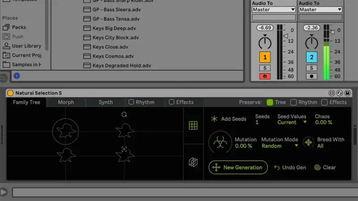This screenshot has height=201, width=358.
Task: Toggle Preserve Rhythm checkbox
Action: (294, 102)
